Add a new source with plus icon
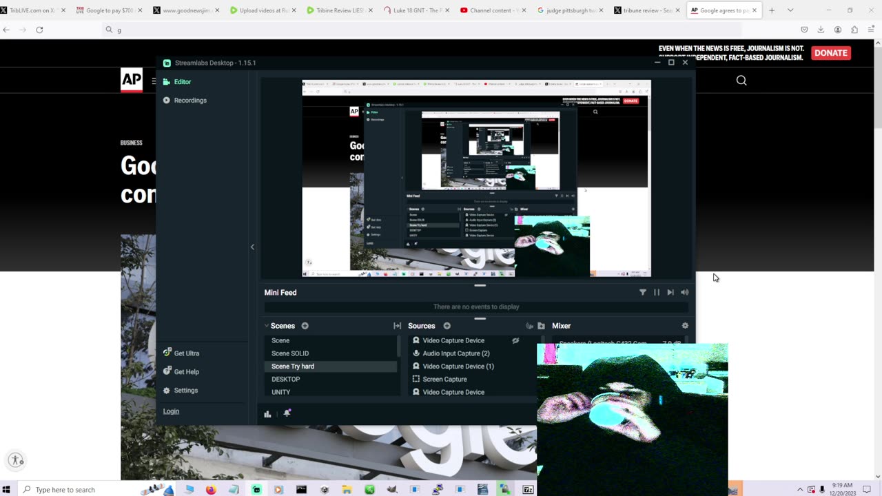Viewport: 882px width, 496px height. 447,326
